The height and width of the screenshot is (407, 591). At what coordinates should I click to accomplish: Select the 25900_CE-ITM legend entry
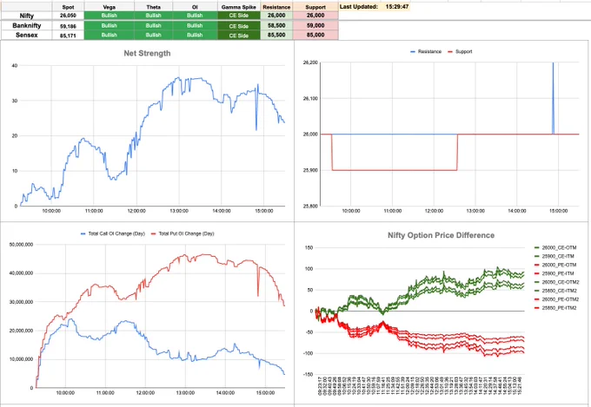tap(554, 256)
